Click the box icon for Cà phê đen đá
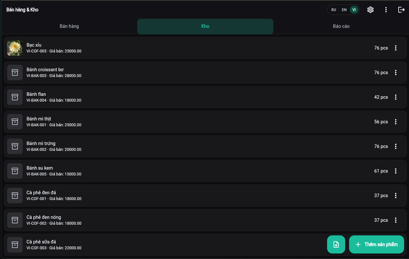Screen dimensions: 409x259 click(15, 196)
